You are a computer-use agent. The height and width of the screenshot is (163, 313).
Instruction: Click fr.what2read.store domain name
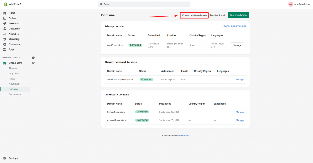(x=116, y=112)
